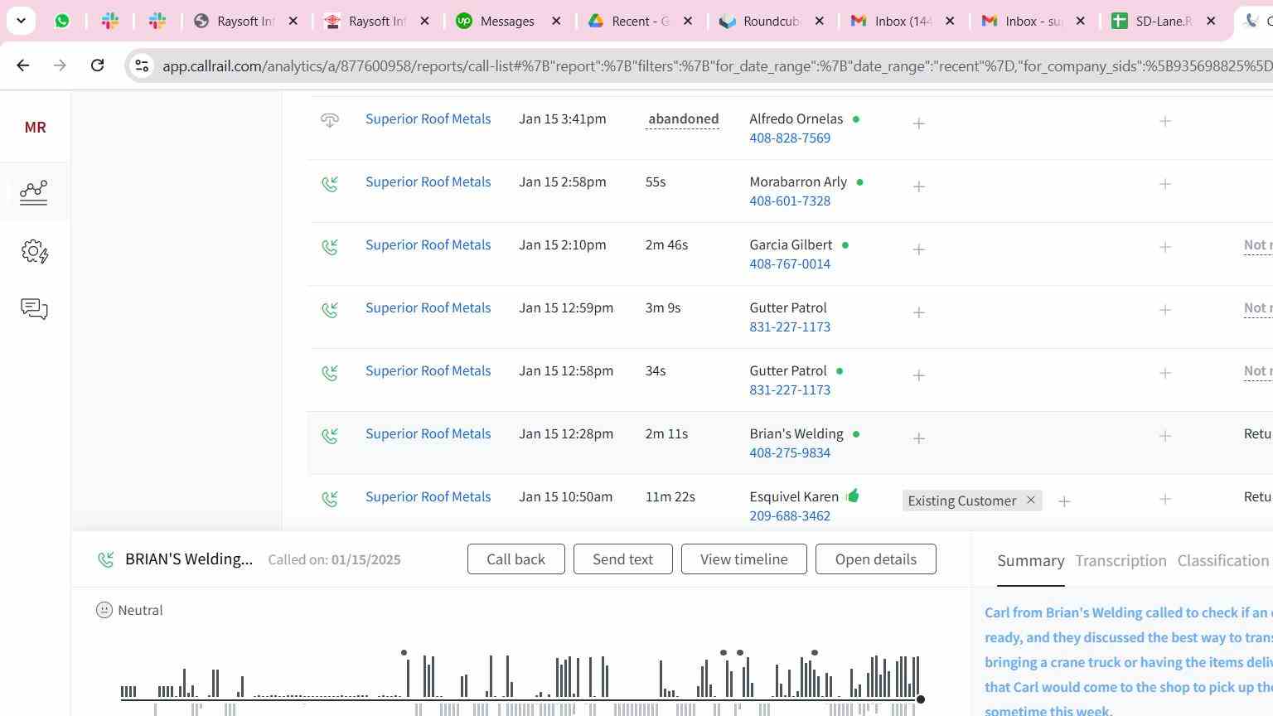Click browser back arrow
1273x716 pixels.
22,65
